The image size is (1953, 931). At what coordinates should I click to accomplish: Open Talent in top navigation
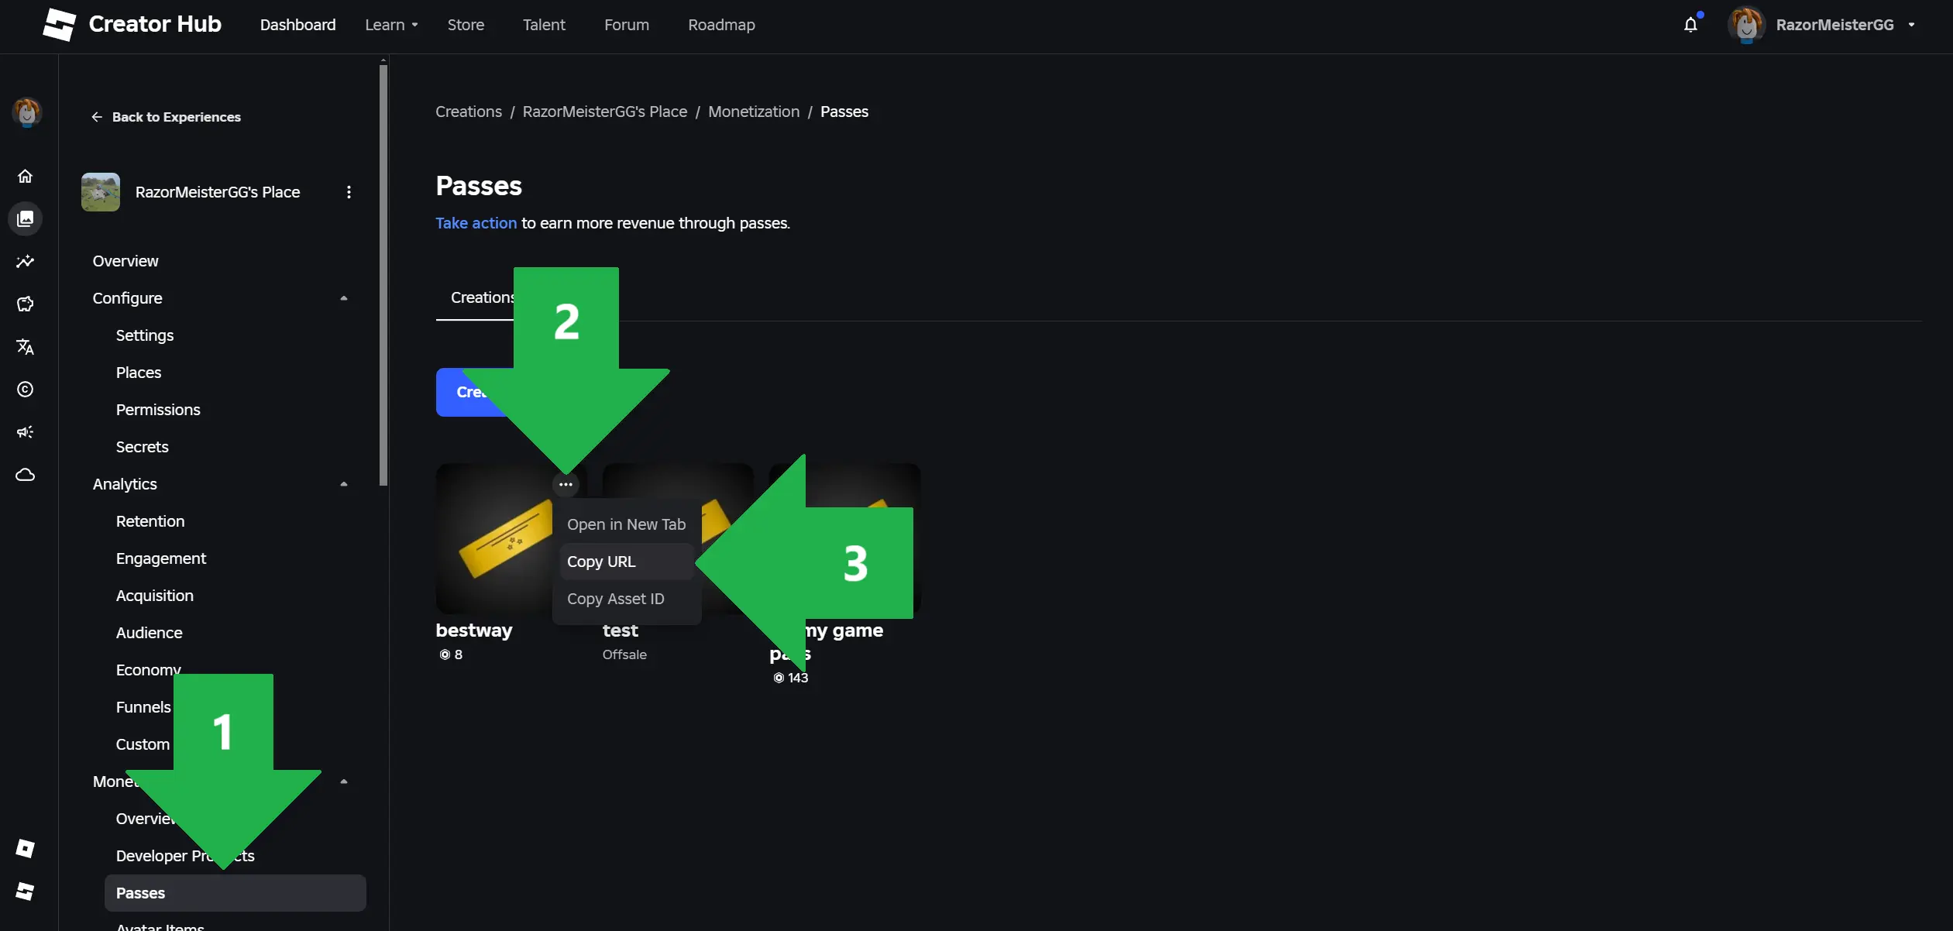tap(544, 25)
